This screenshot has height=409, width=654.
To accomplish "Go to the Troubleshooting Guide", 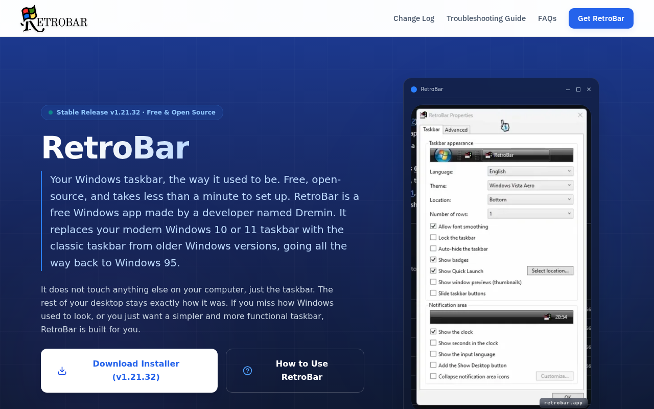I will click(x=486, y=18).
